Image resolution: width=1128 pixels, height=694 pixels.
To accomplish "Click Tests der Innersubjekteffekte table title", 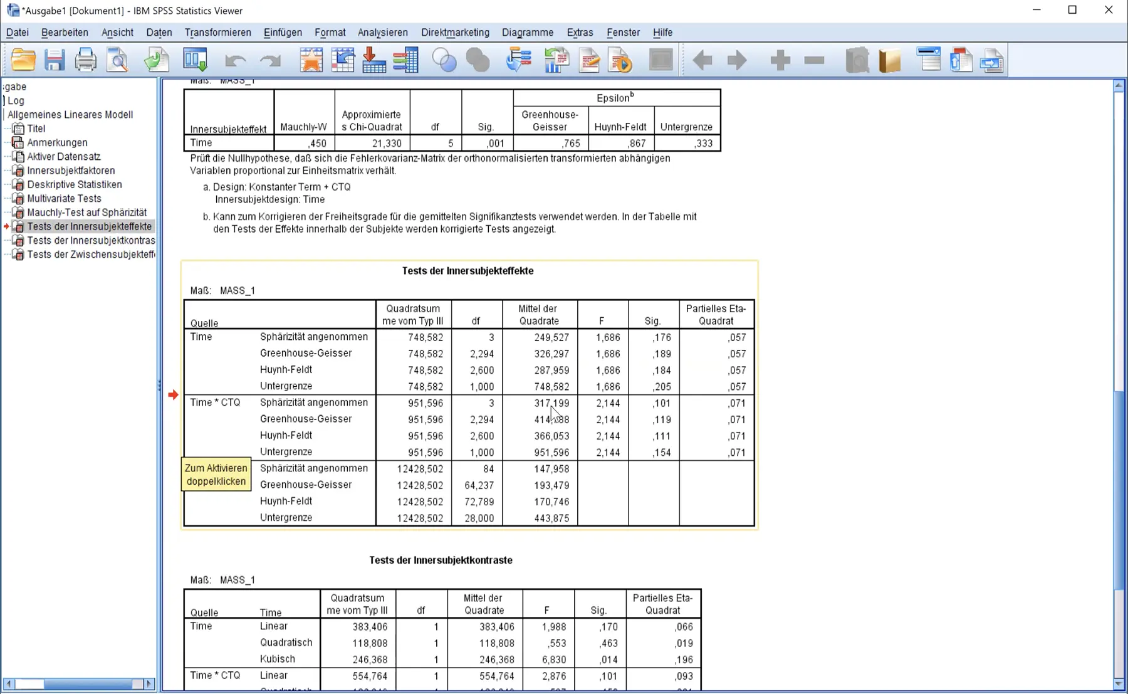I will [x=468, y=271].
